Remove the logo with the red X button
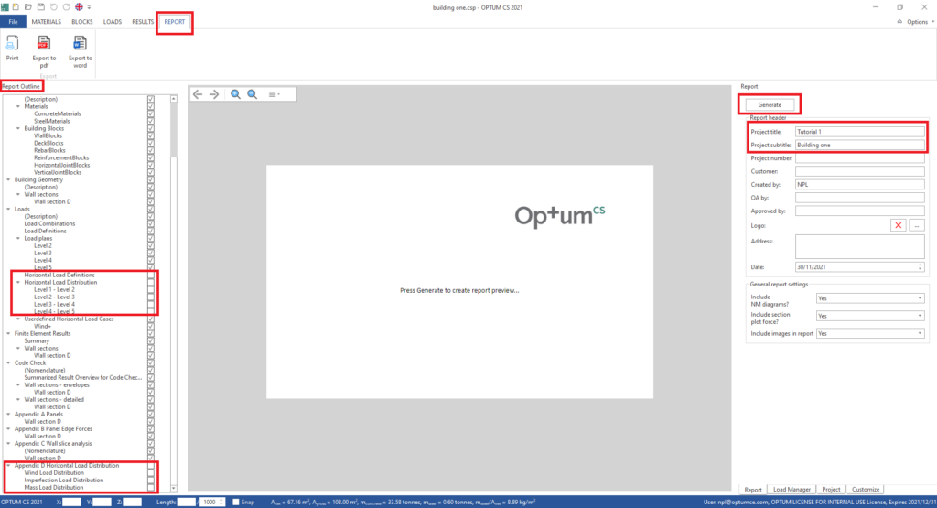This screenshot has width=937, height=508. pos(898,224)
